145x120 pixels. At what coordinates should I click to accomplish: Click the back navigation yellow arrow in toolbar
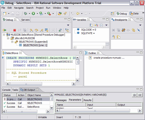(x=78, y=13)
